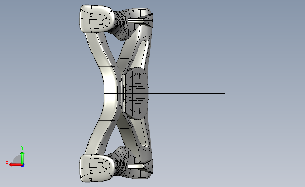Select the top-right mounting bracket of the model

click(148, 20)
